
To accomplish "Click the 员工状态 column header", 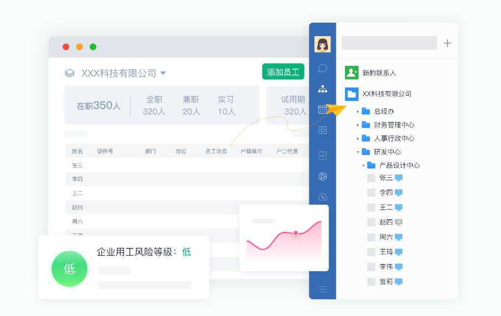I will tap(216, 152).
